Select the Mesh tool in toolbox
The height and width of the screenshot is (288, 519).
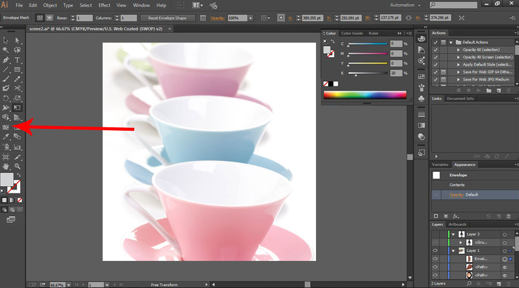(6, 127)
